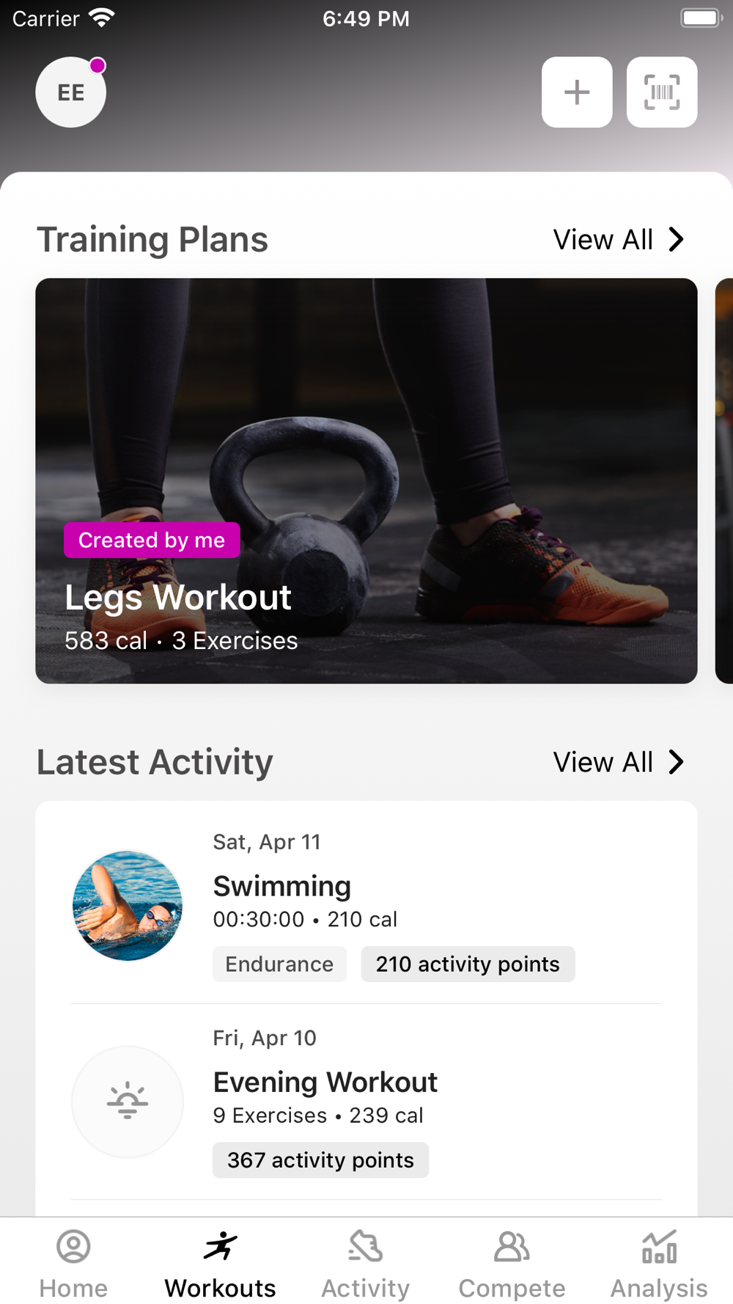Open the Evening Workout activity entry
Screen dimensions: 733x1304
[x=366, y=1102]
